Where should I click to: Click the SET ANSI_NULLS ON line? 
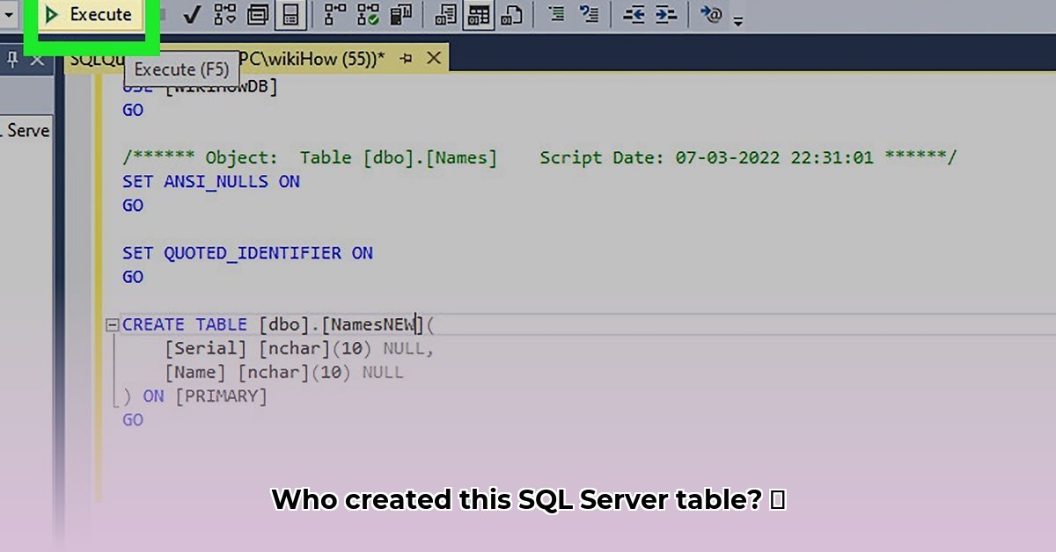pyautogui.click(x=211, y=182)
